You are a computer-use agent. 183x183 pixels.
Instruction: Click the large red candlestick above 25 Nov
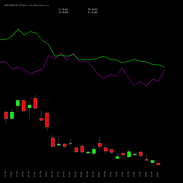tap(47, 120)
